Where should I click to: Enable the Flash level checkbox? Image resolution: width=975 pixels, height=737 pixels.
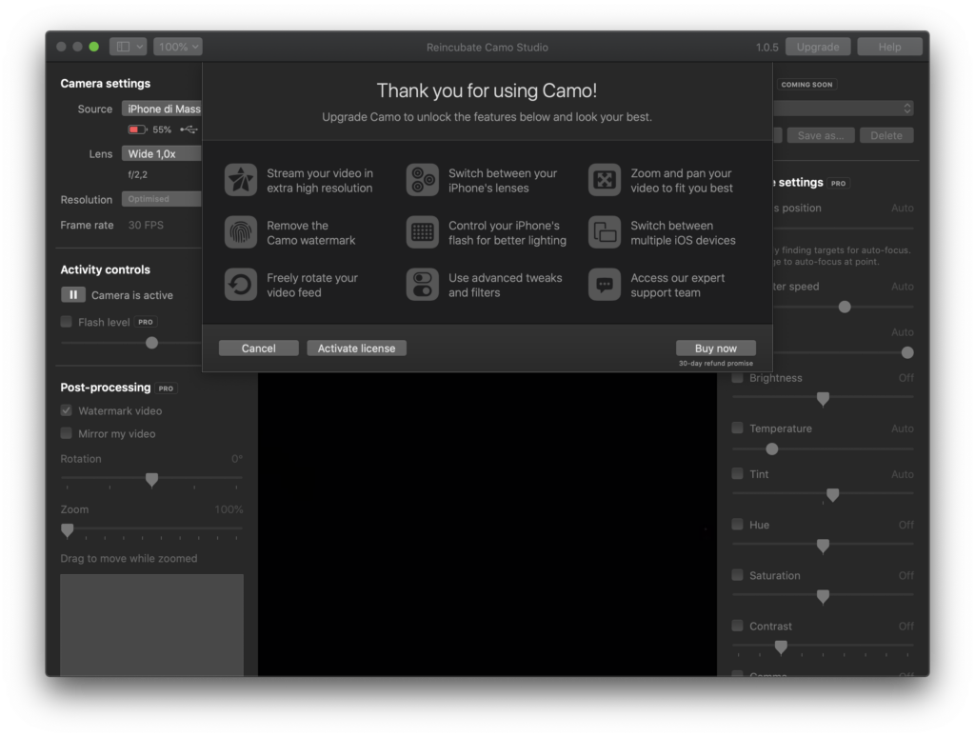pyautogui.click(x=66, y=322)
